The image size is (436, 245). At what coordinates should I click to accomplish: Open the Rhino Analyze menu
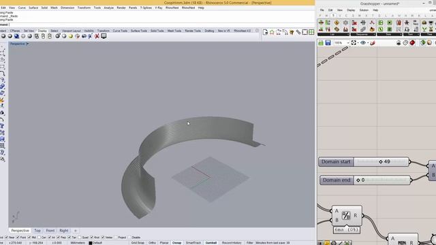109,7
